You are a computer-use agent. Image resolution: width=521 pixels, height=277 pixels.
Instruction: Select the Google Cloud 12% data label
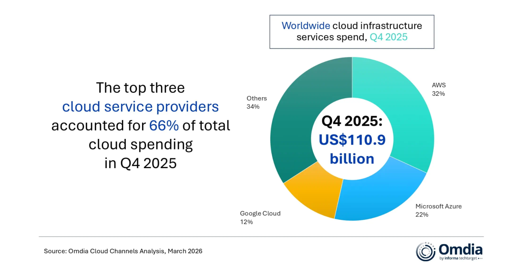click(x=260, y=218)
